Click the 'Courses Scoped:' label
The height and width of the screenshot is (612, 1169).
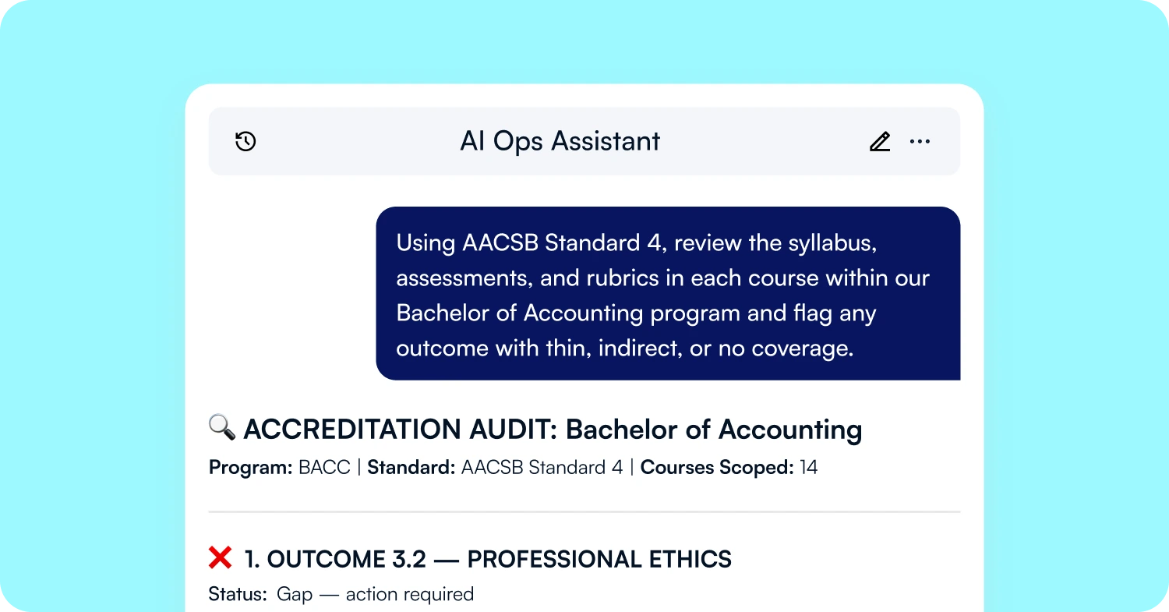pyautogui.click(x=717, y=468)
